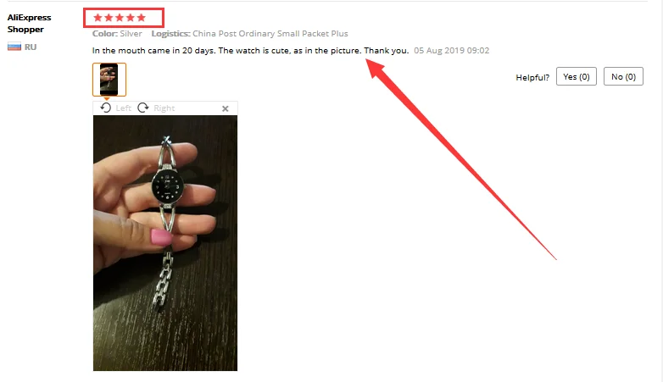Click the second star in the rating
Image resolution: width=663 pixels, height=382 pixels.
coord(109,18)
